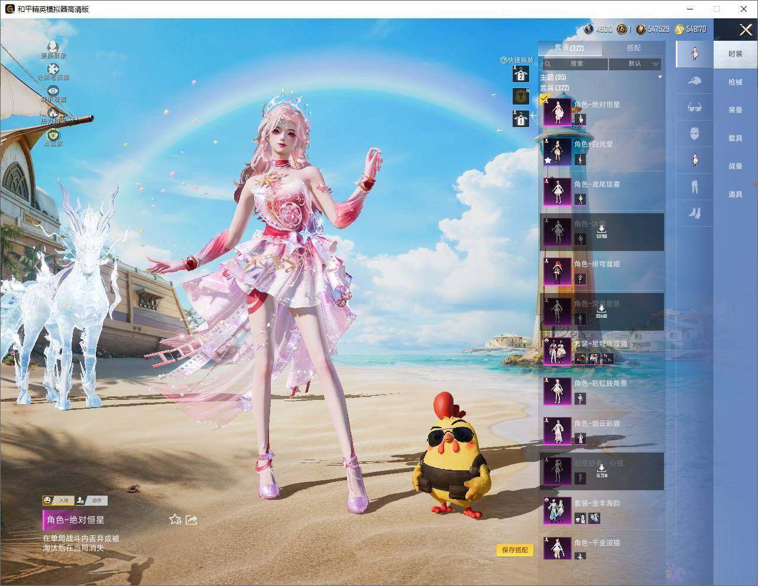Viewport: 758px width, 586px height.
Task: Collapse the 主题 (95) section arrow
Action: (x=660, y=77)
